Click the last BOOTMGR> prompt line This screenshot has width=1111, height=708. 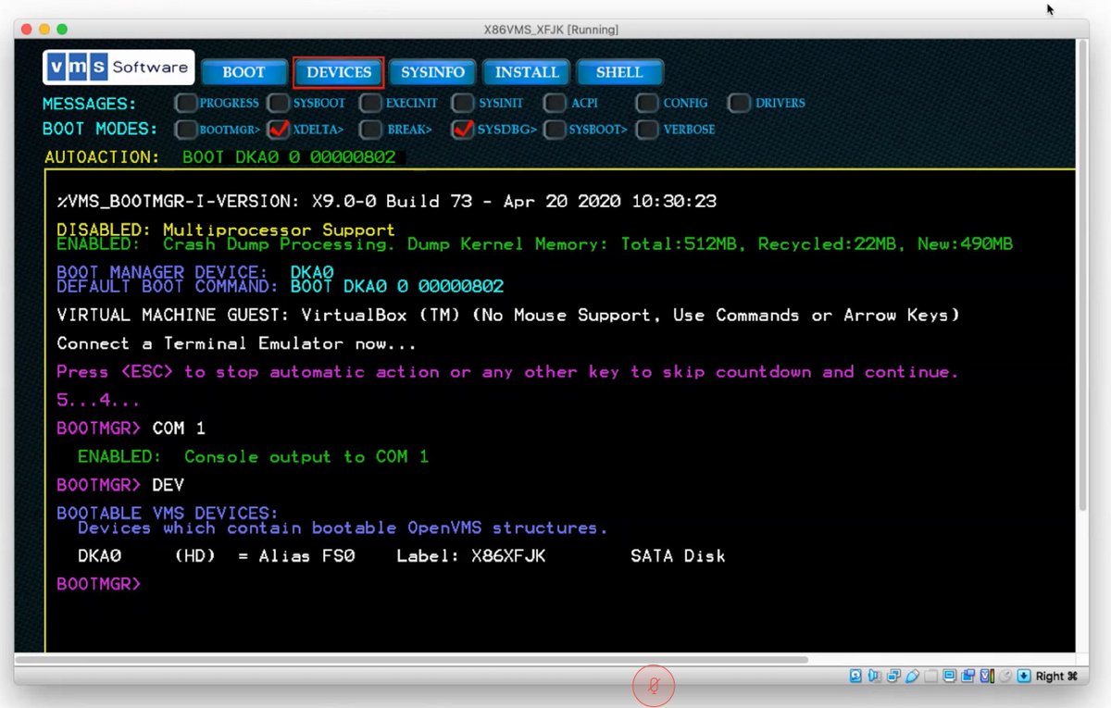[x=99, y=584]
